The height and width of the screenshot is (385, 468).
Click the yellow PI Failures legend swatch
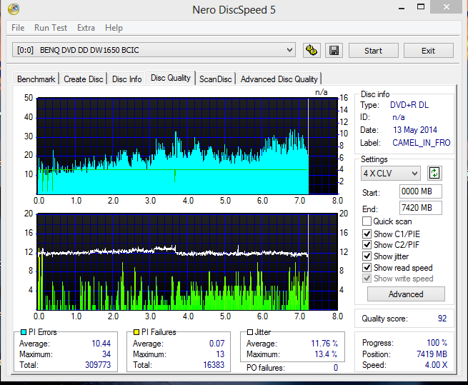[x=136, y=332]
